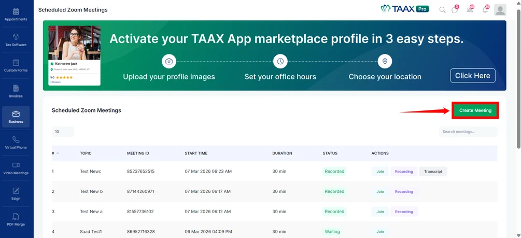Screen dimensions: 521x238
Task: Click the Upload your profile images text
Action: [169, 77]
